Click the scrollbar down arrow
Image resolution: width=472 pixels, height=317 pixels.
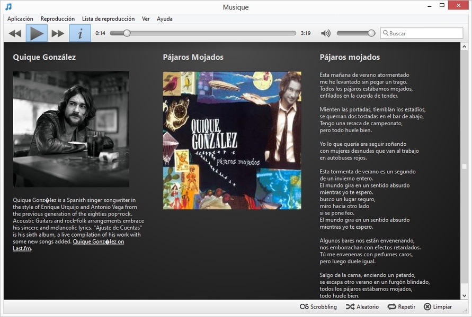(464, 296)
